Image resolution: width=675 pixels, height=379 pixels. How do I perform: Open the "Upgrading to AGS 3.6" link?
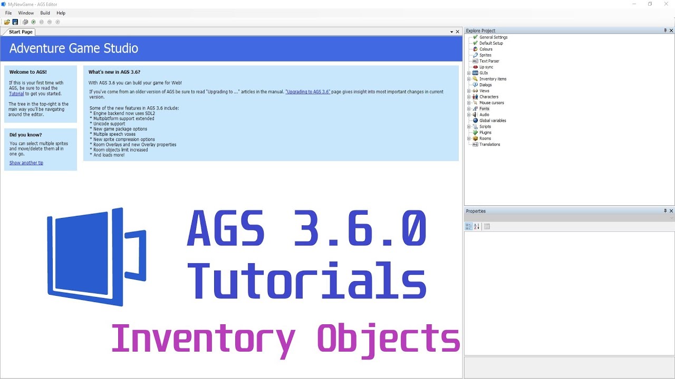(308, 92)
